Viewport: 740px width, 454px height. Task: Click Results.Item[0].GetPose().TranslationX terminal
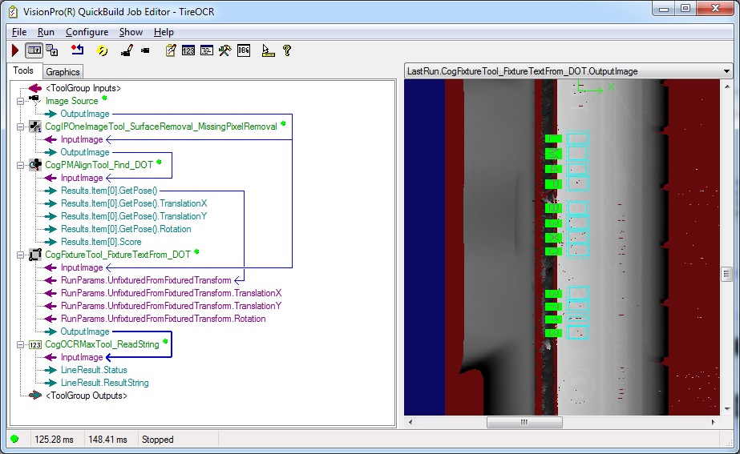tap(134, 203)
